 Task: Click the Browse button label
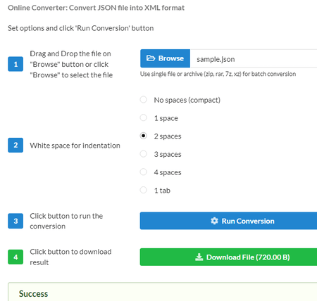[171, 58]
